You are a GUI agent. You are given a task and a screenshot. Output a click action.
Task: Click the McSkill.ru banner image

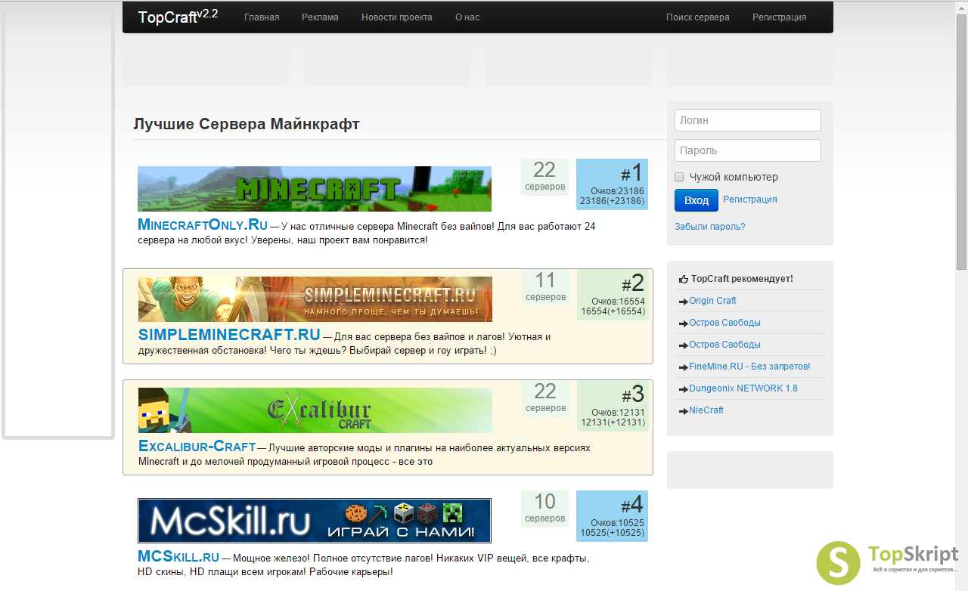click(x=315, y=521)
